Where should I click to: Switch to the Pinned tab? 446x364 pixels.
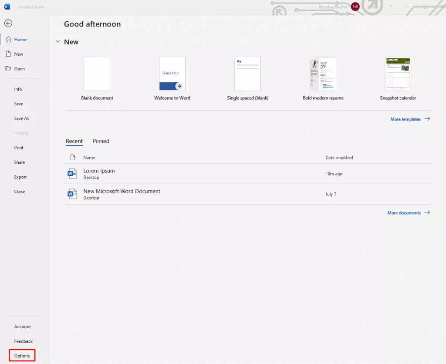(x=101, y=141)
